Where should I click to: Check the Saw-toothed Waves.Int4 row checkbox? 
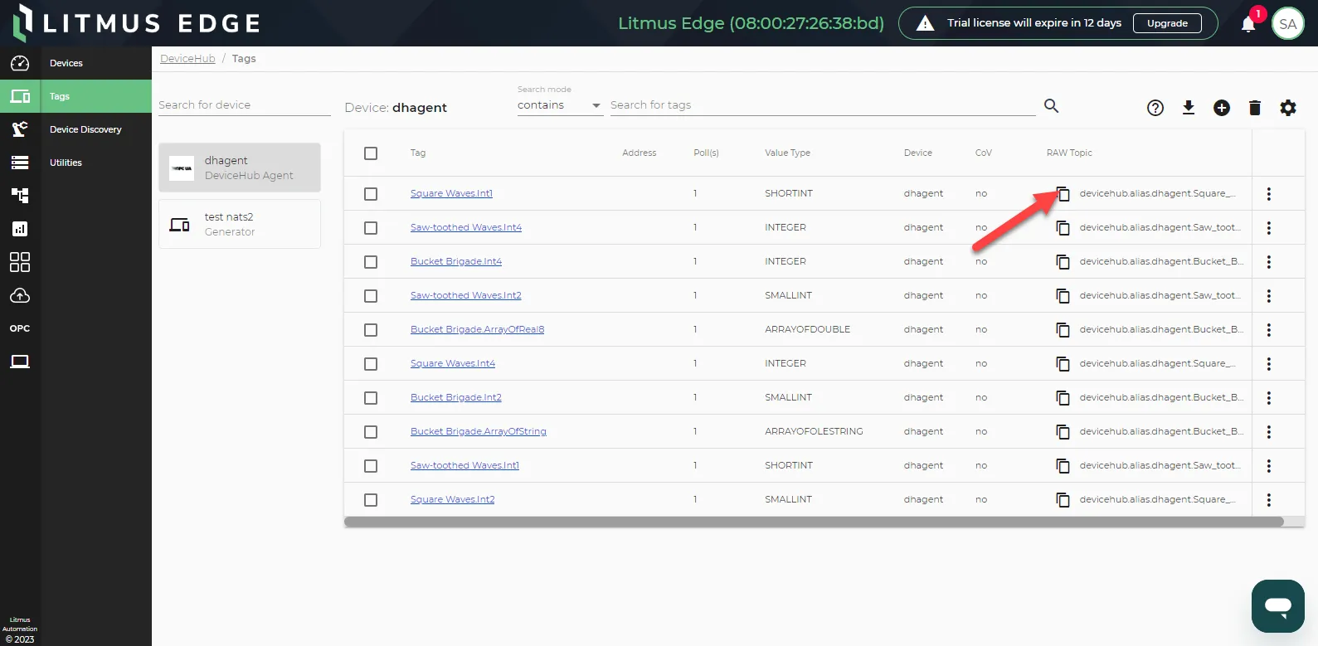click(371, 228)
